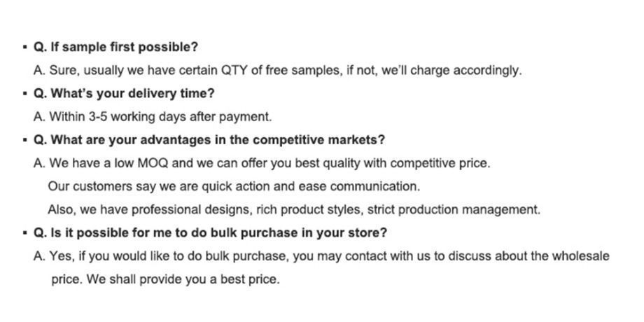This screenshot has width=644, height=322.
Task: Click the word 'wholesale' in the last answer
Action: click(x=581, y=256)
